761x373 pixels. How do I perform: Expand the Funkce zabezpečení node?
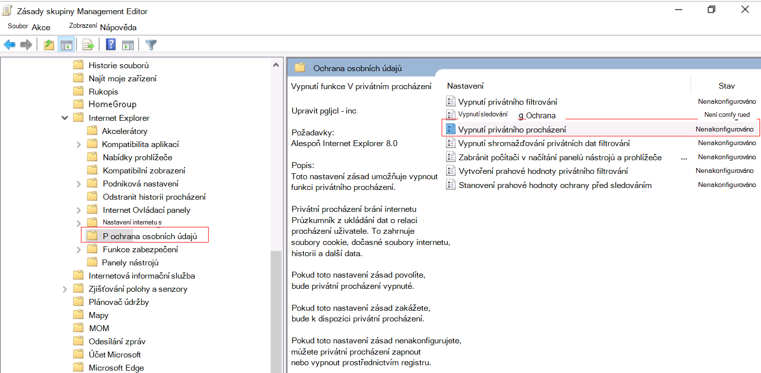click(78, 249)
